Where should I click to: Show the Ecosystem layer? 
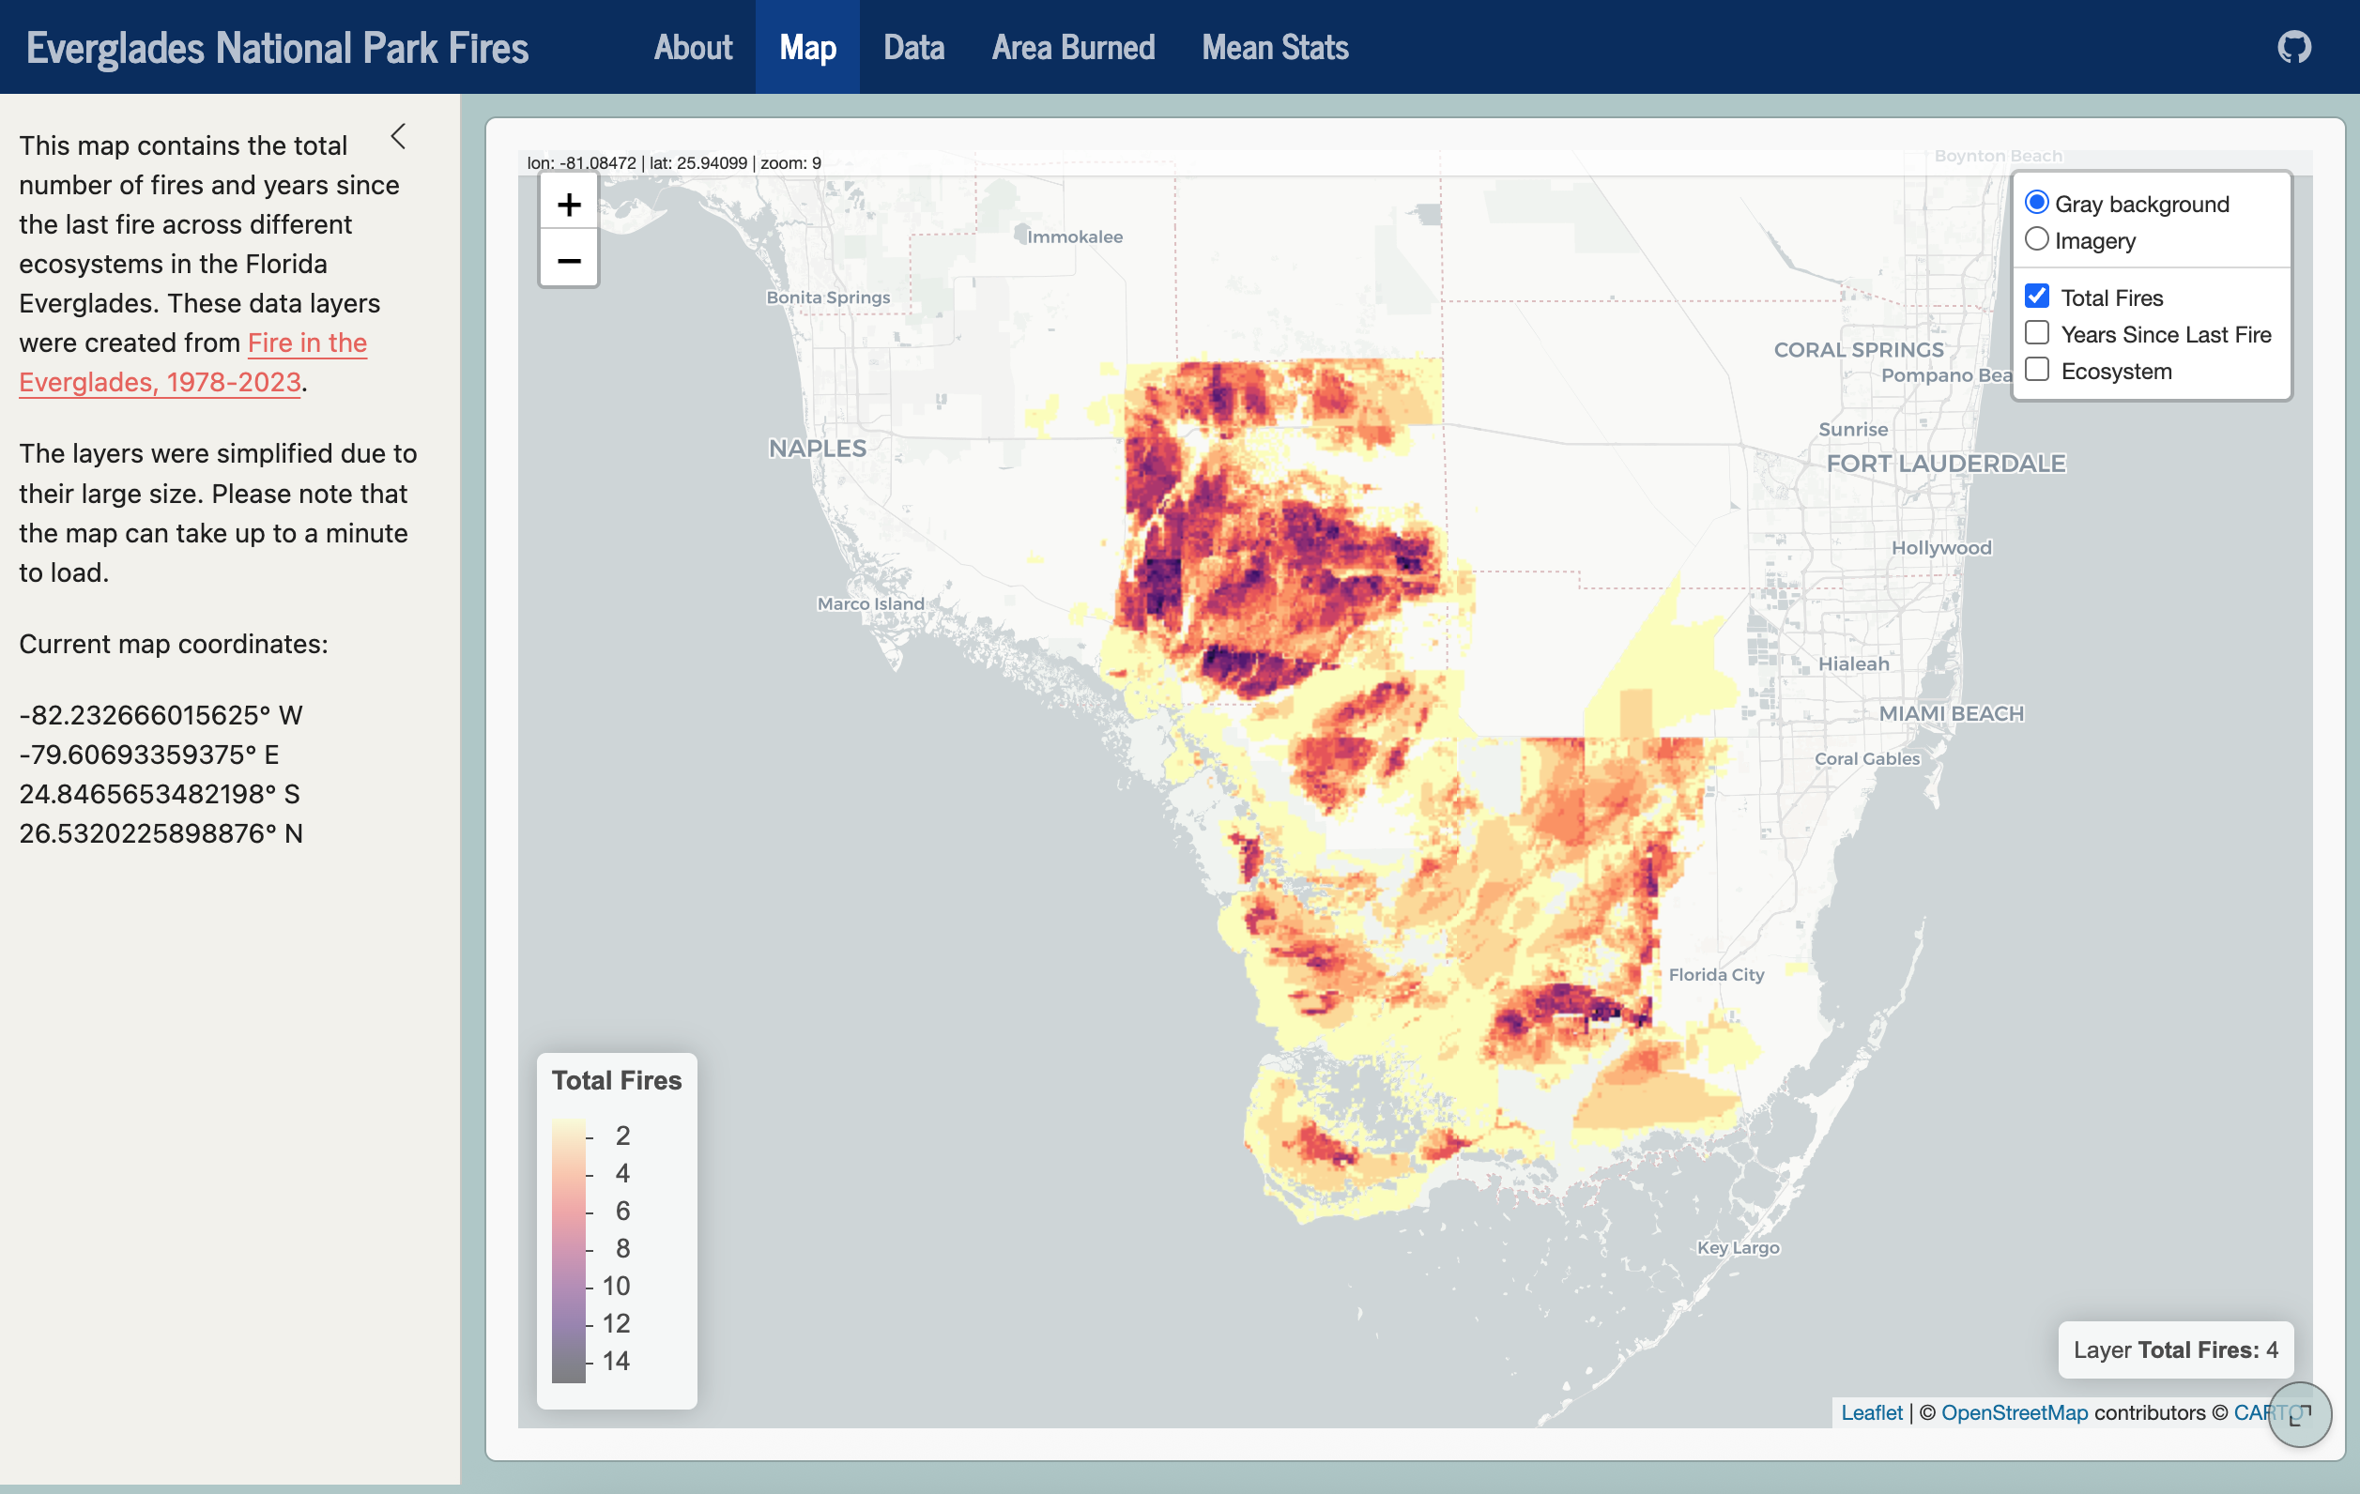(2036, 370)
